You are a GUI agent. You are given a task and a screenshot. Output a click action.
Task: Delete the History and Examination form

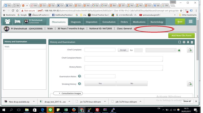pyautogui.click(x=192, y=42)
